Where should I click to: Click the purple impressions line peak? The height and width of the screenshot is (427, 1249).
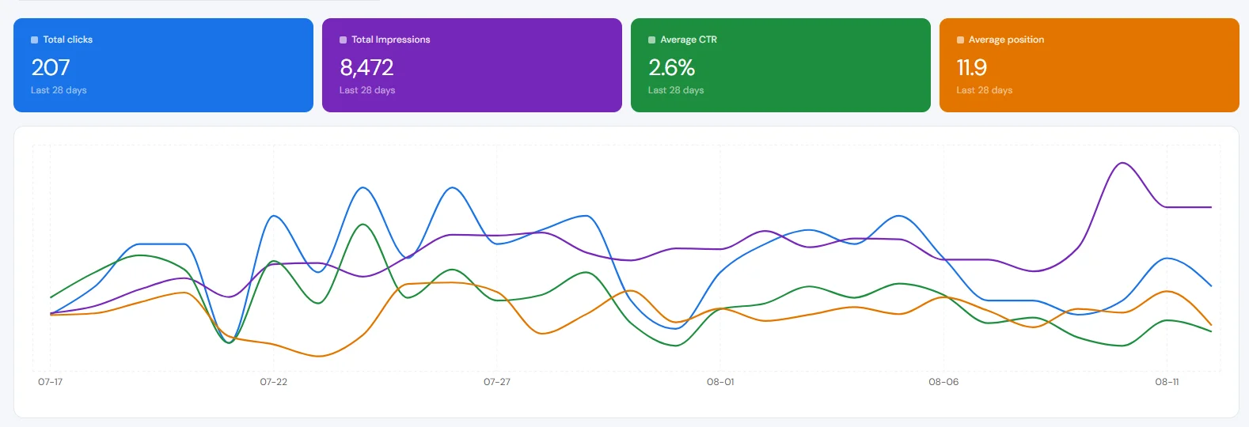coord(1122,164)
